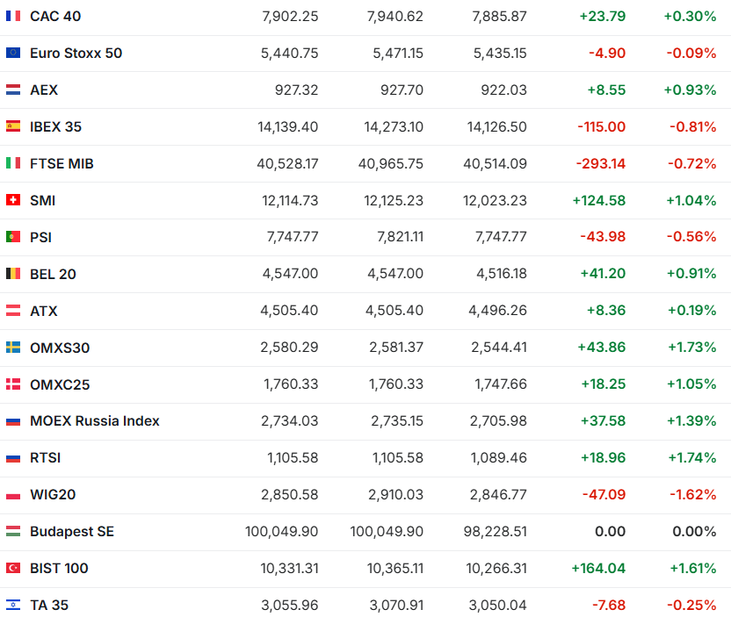Click the Italy flag icon beside FTSE MIB
The image size is (731, 617).
pos(13,163)
